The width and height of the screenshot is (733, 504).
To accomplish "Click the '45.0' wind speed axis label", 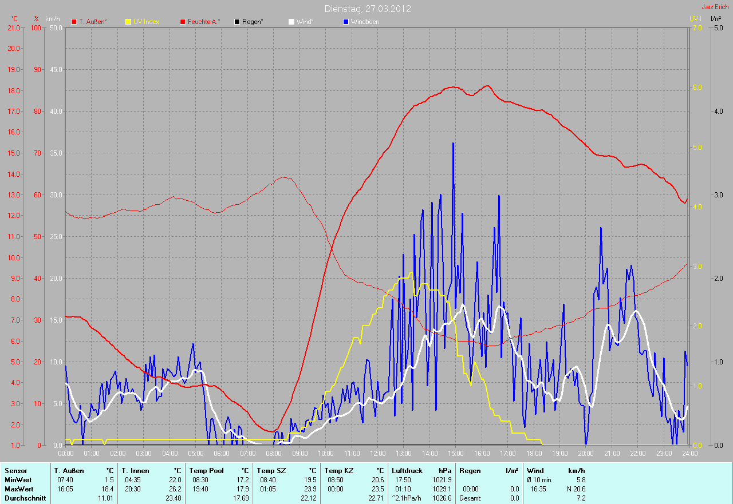I will coord(56,69).
